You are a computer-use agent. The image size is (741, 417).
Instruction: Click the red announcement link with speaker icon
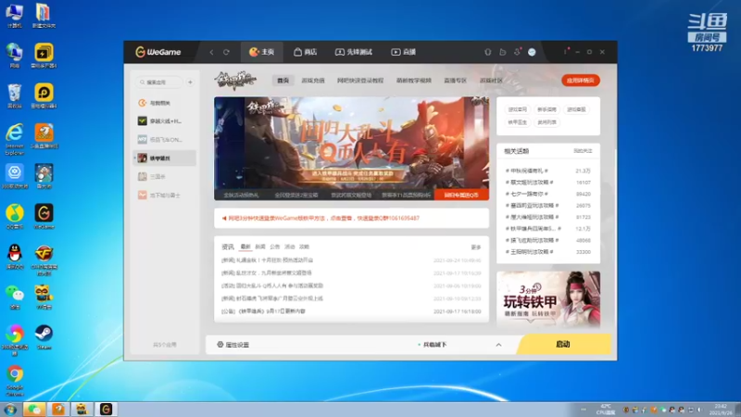[x=320, y=219]
